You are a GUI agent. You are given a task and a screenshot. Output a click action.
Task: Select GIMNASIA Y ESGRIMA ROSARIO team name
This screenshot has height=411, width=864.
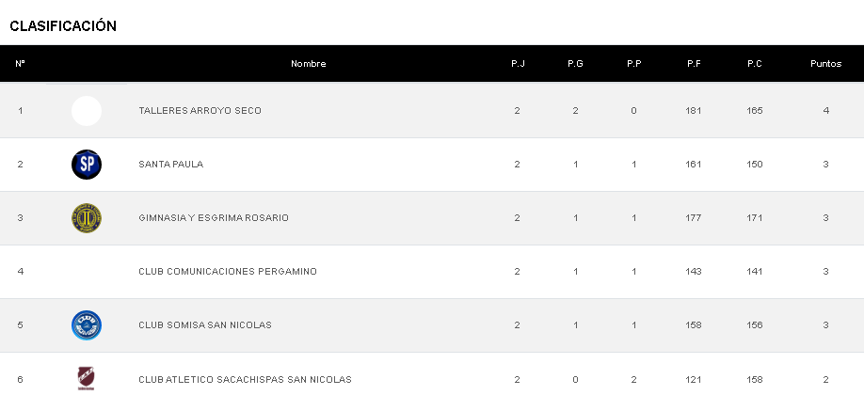214,218
